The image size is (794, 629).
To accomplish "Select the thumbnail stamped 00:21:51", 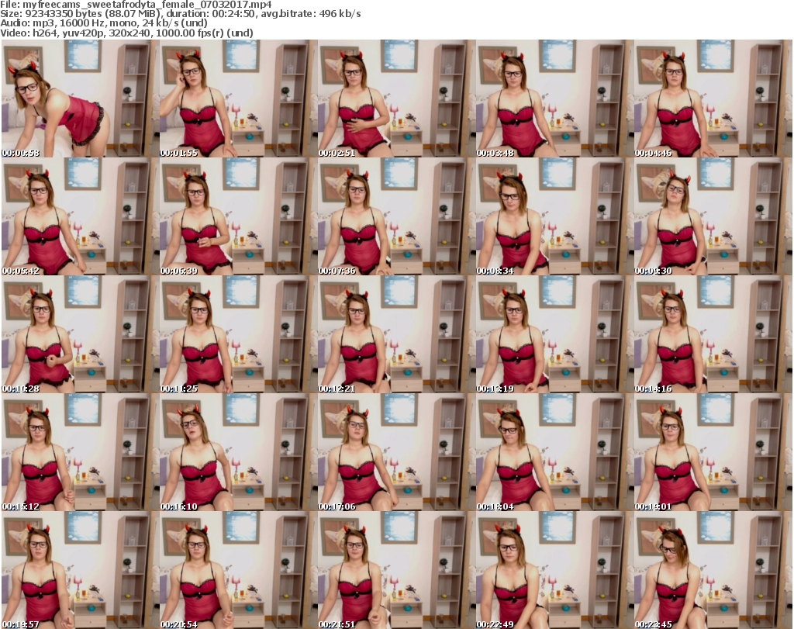I will tap(396, 570).
